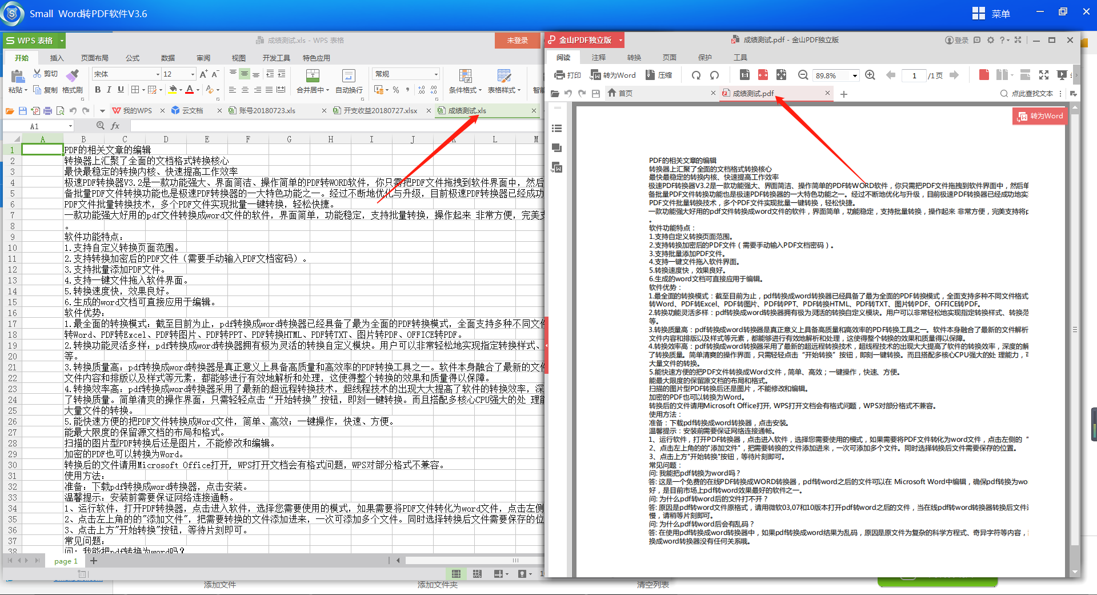Click the Save icon in WPS quick toolbar
Viewport: 1097px width, 595px height.
tap(23, 110)
